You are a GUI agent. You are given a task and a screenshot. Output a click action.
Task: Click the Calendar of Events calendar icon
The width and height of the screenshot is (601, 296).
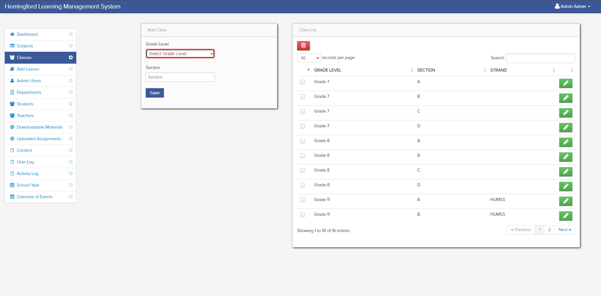point(12,197)
